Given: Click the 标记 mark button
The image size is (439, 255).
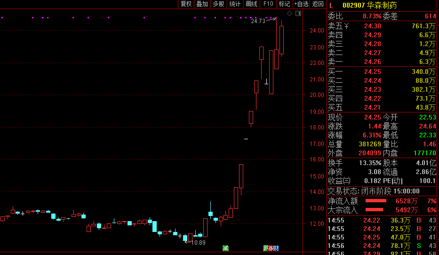Looking at the screenshot, I should (284, 4).
